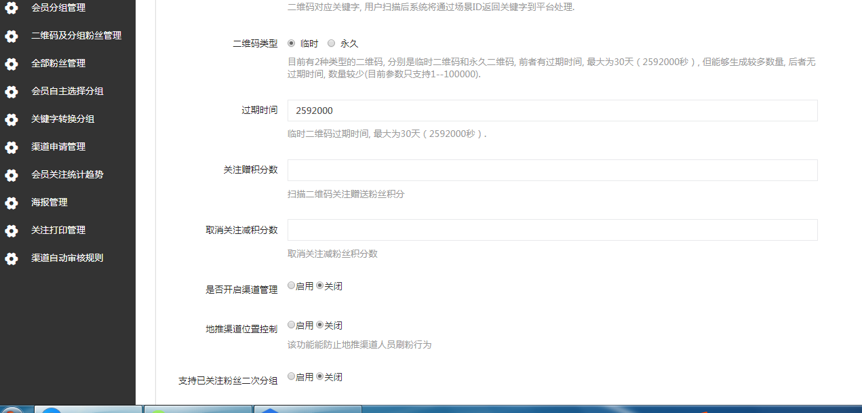Click the hint text 扫描二维码关注赠送粉丝积分
Viewport: 862px width, 413px height.
346,194
